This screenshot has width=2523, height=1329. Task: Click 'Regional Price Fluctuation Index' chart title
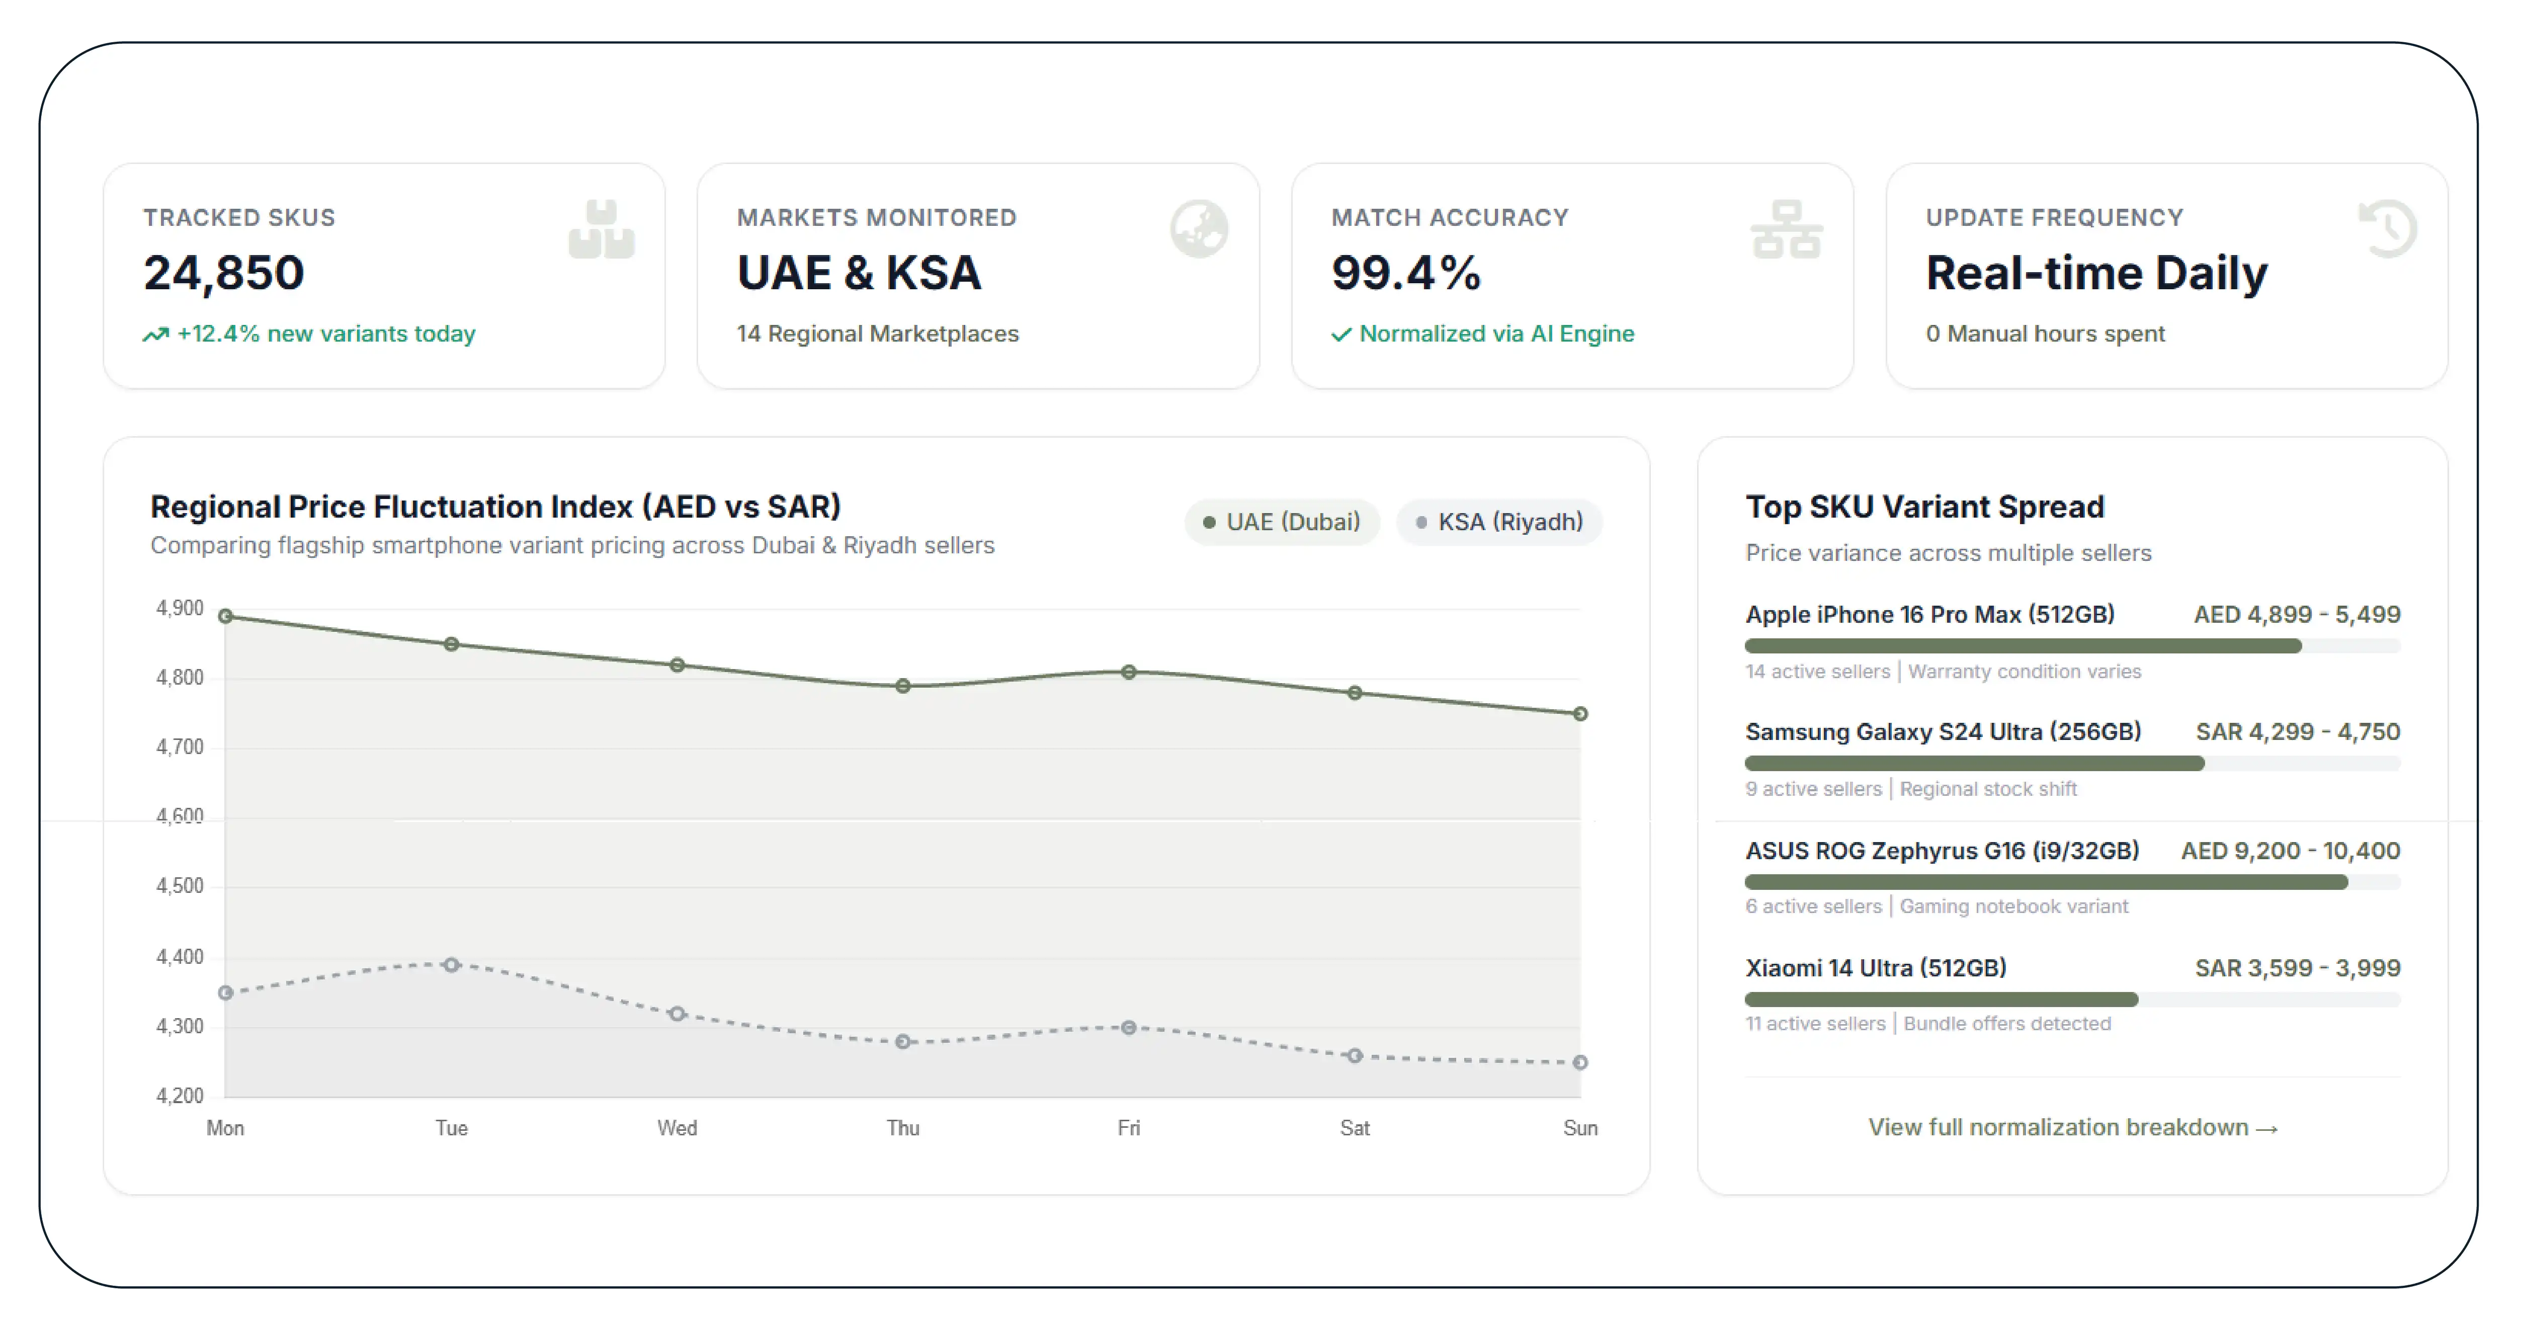495,508
